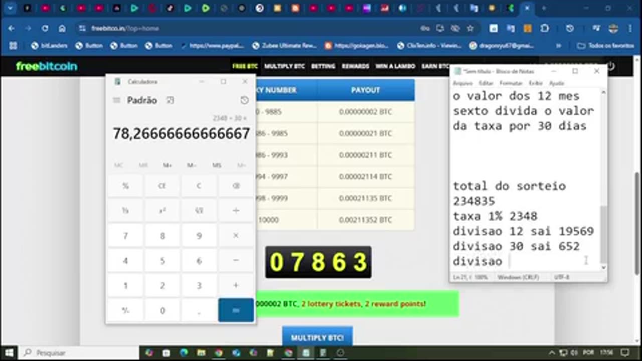Image resolution: width=642 pixels, height=361 pixels.
Task: Open the Calculator history icon
Action: point(244,100)
